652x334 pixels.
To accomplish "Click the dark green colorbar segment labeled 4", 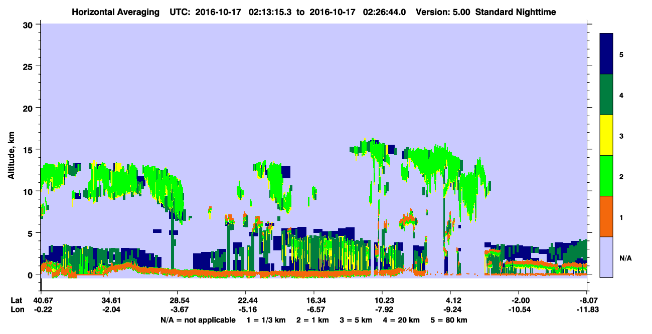I will (x=606, y=95).
